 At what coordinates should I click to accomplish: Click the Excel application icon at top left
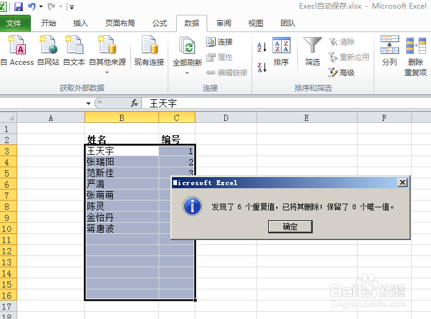pyautogui.click(x=2, y=6)
